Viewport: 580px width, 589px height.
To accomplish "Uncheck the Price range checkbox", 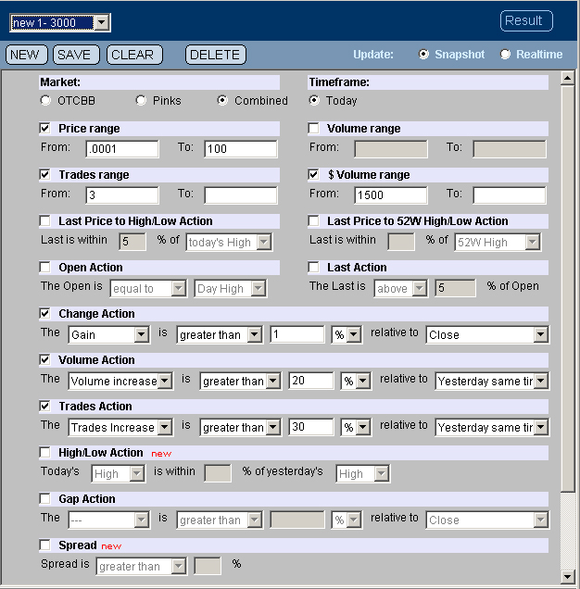I will [x=44, y=128].
